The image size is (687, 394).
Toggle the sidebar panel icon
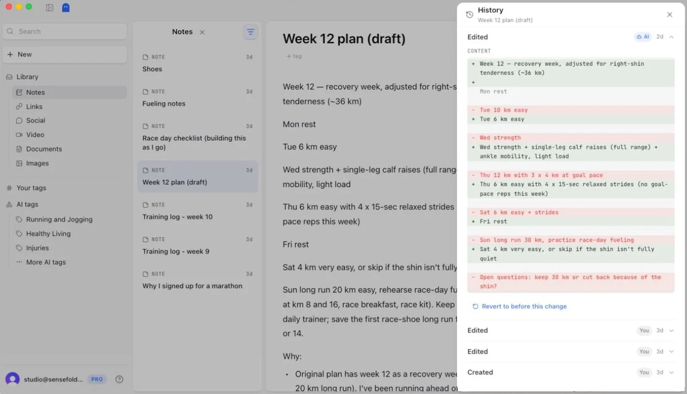[x=49, y=8]
